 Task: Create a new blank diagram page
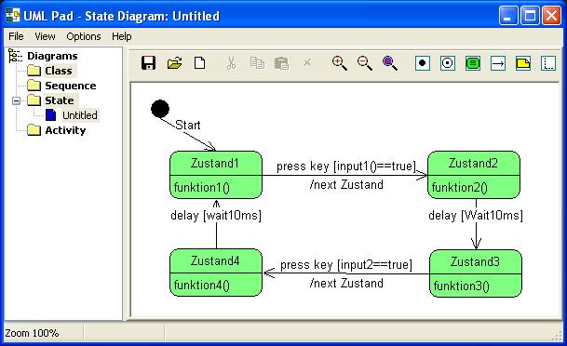pyautogui.click(x=199, y=63)
